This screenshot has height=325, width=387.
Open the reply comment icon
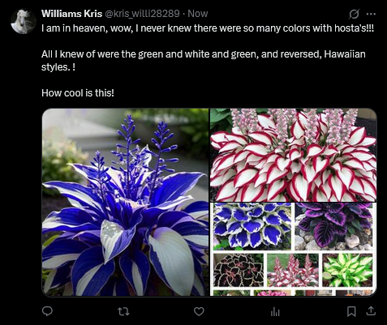click(x=47, y=311)
